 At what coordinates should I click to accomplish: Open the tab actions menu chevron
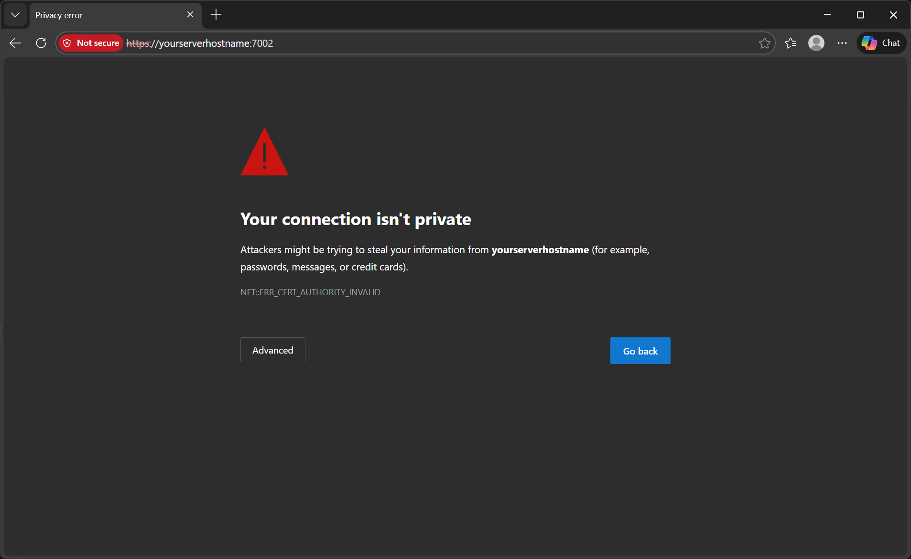[x=15, y=15]
